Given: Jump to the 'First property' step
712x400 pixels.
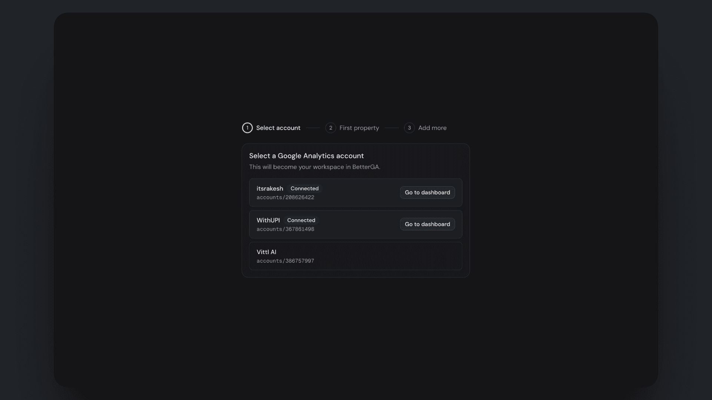Looking at the screenshot, I should (359, 128).
